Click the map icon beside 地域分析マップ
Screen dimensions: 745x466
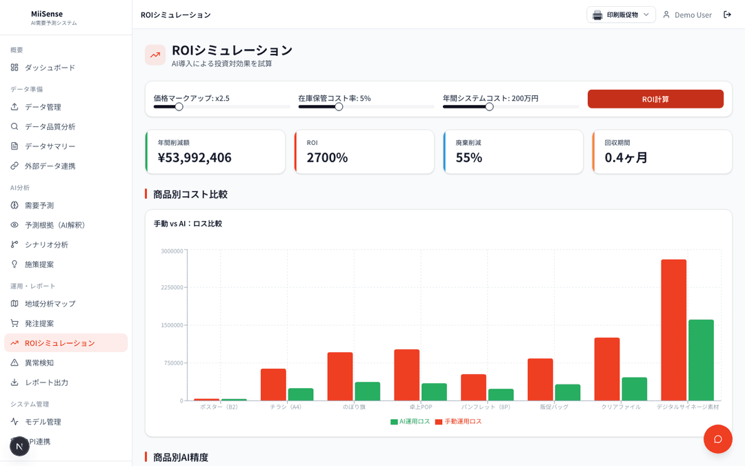[14, 303]
